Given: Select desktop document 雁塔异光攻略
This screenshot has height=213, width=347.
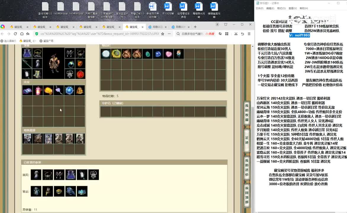Looking at the screenshot, I should (199, 10).
